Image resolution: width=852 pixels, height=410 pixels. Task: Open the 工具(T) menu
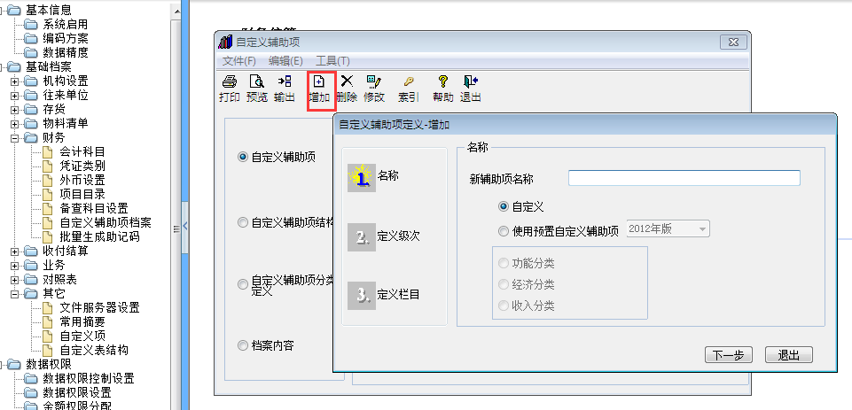click(x=332, y=61)
